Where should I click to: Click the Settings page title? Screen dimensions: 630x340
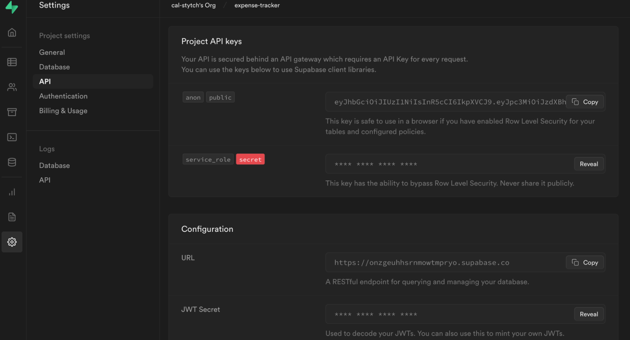pyautogui.click(x=54, y=5)
